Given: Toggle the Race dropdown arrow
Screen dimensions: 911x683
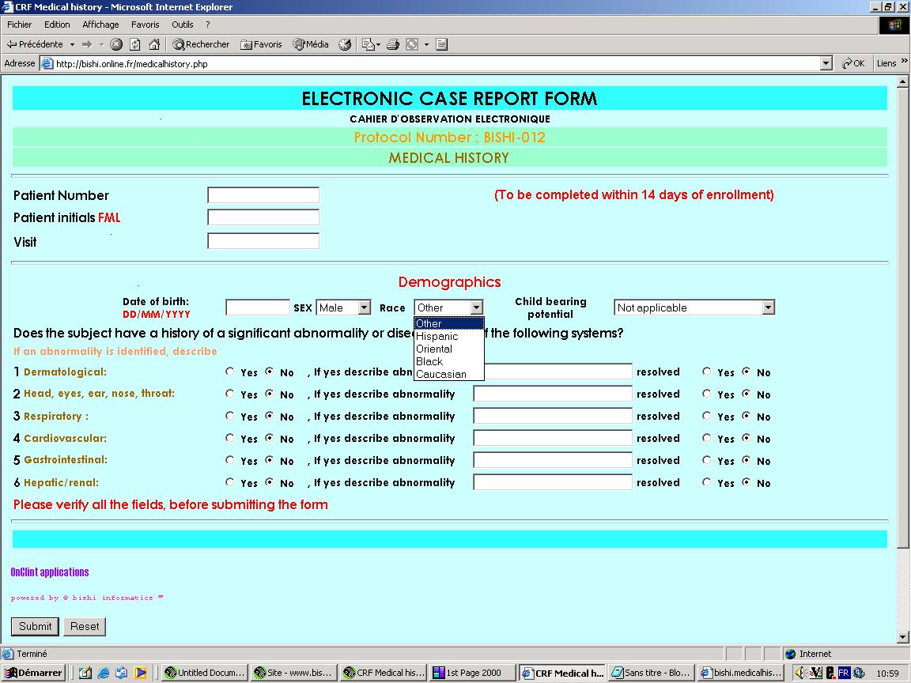Looking at the screenshot, I should [476, 308].
